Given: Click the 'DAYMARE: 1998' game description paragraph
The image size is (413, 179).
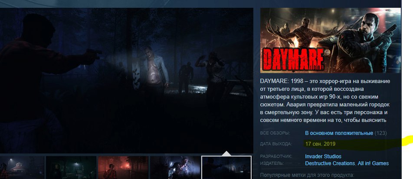Looking at the screenshot, I should pos(325,101).
